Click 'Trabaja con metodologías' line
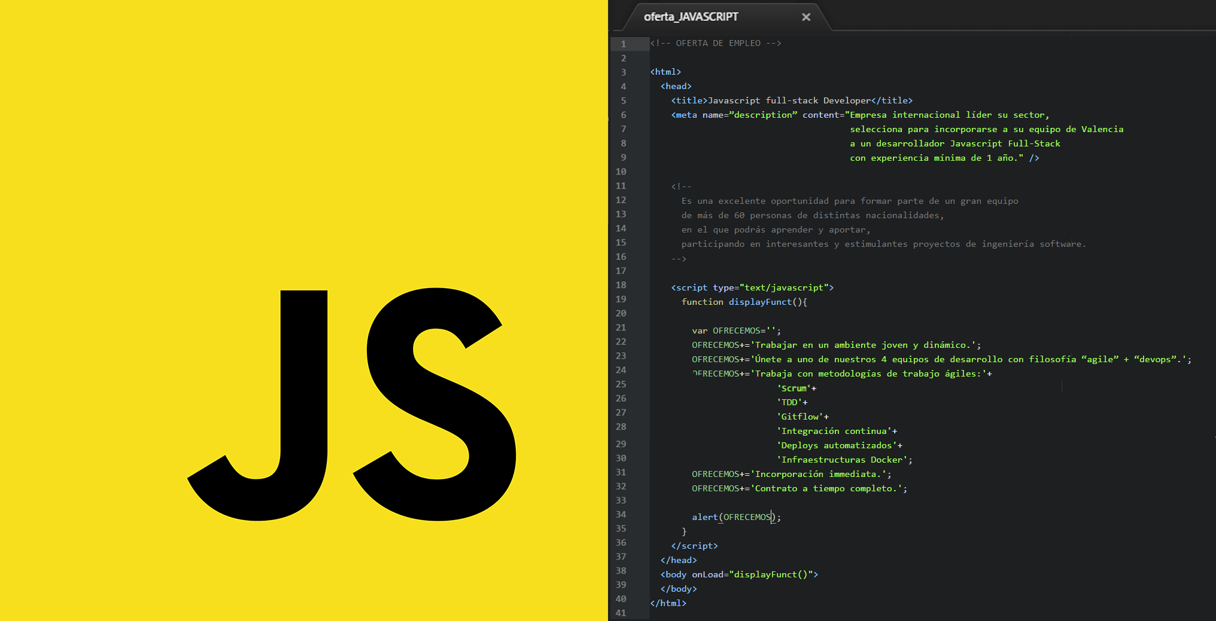 click(x=841, y=374)
